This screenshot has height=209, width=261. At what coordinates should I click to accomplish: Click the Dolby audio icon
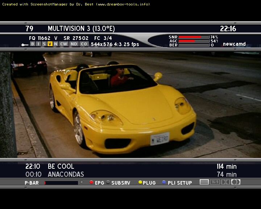225,182
